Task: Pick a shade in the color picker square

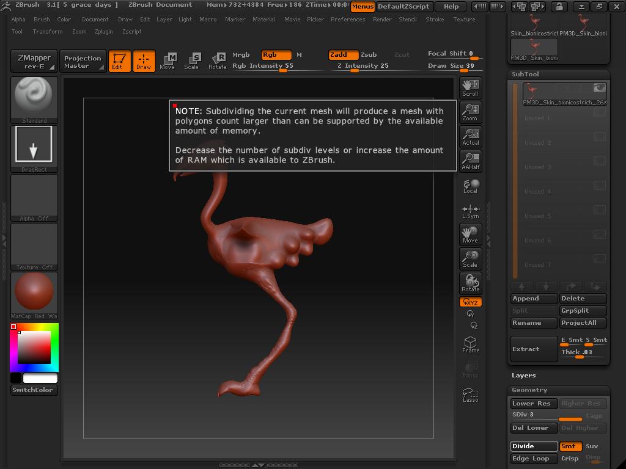Action: (34, 348)
